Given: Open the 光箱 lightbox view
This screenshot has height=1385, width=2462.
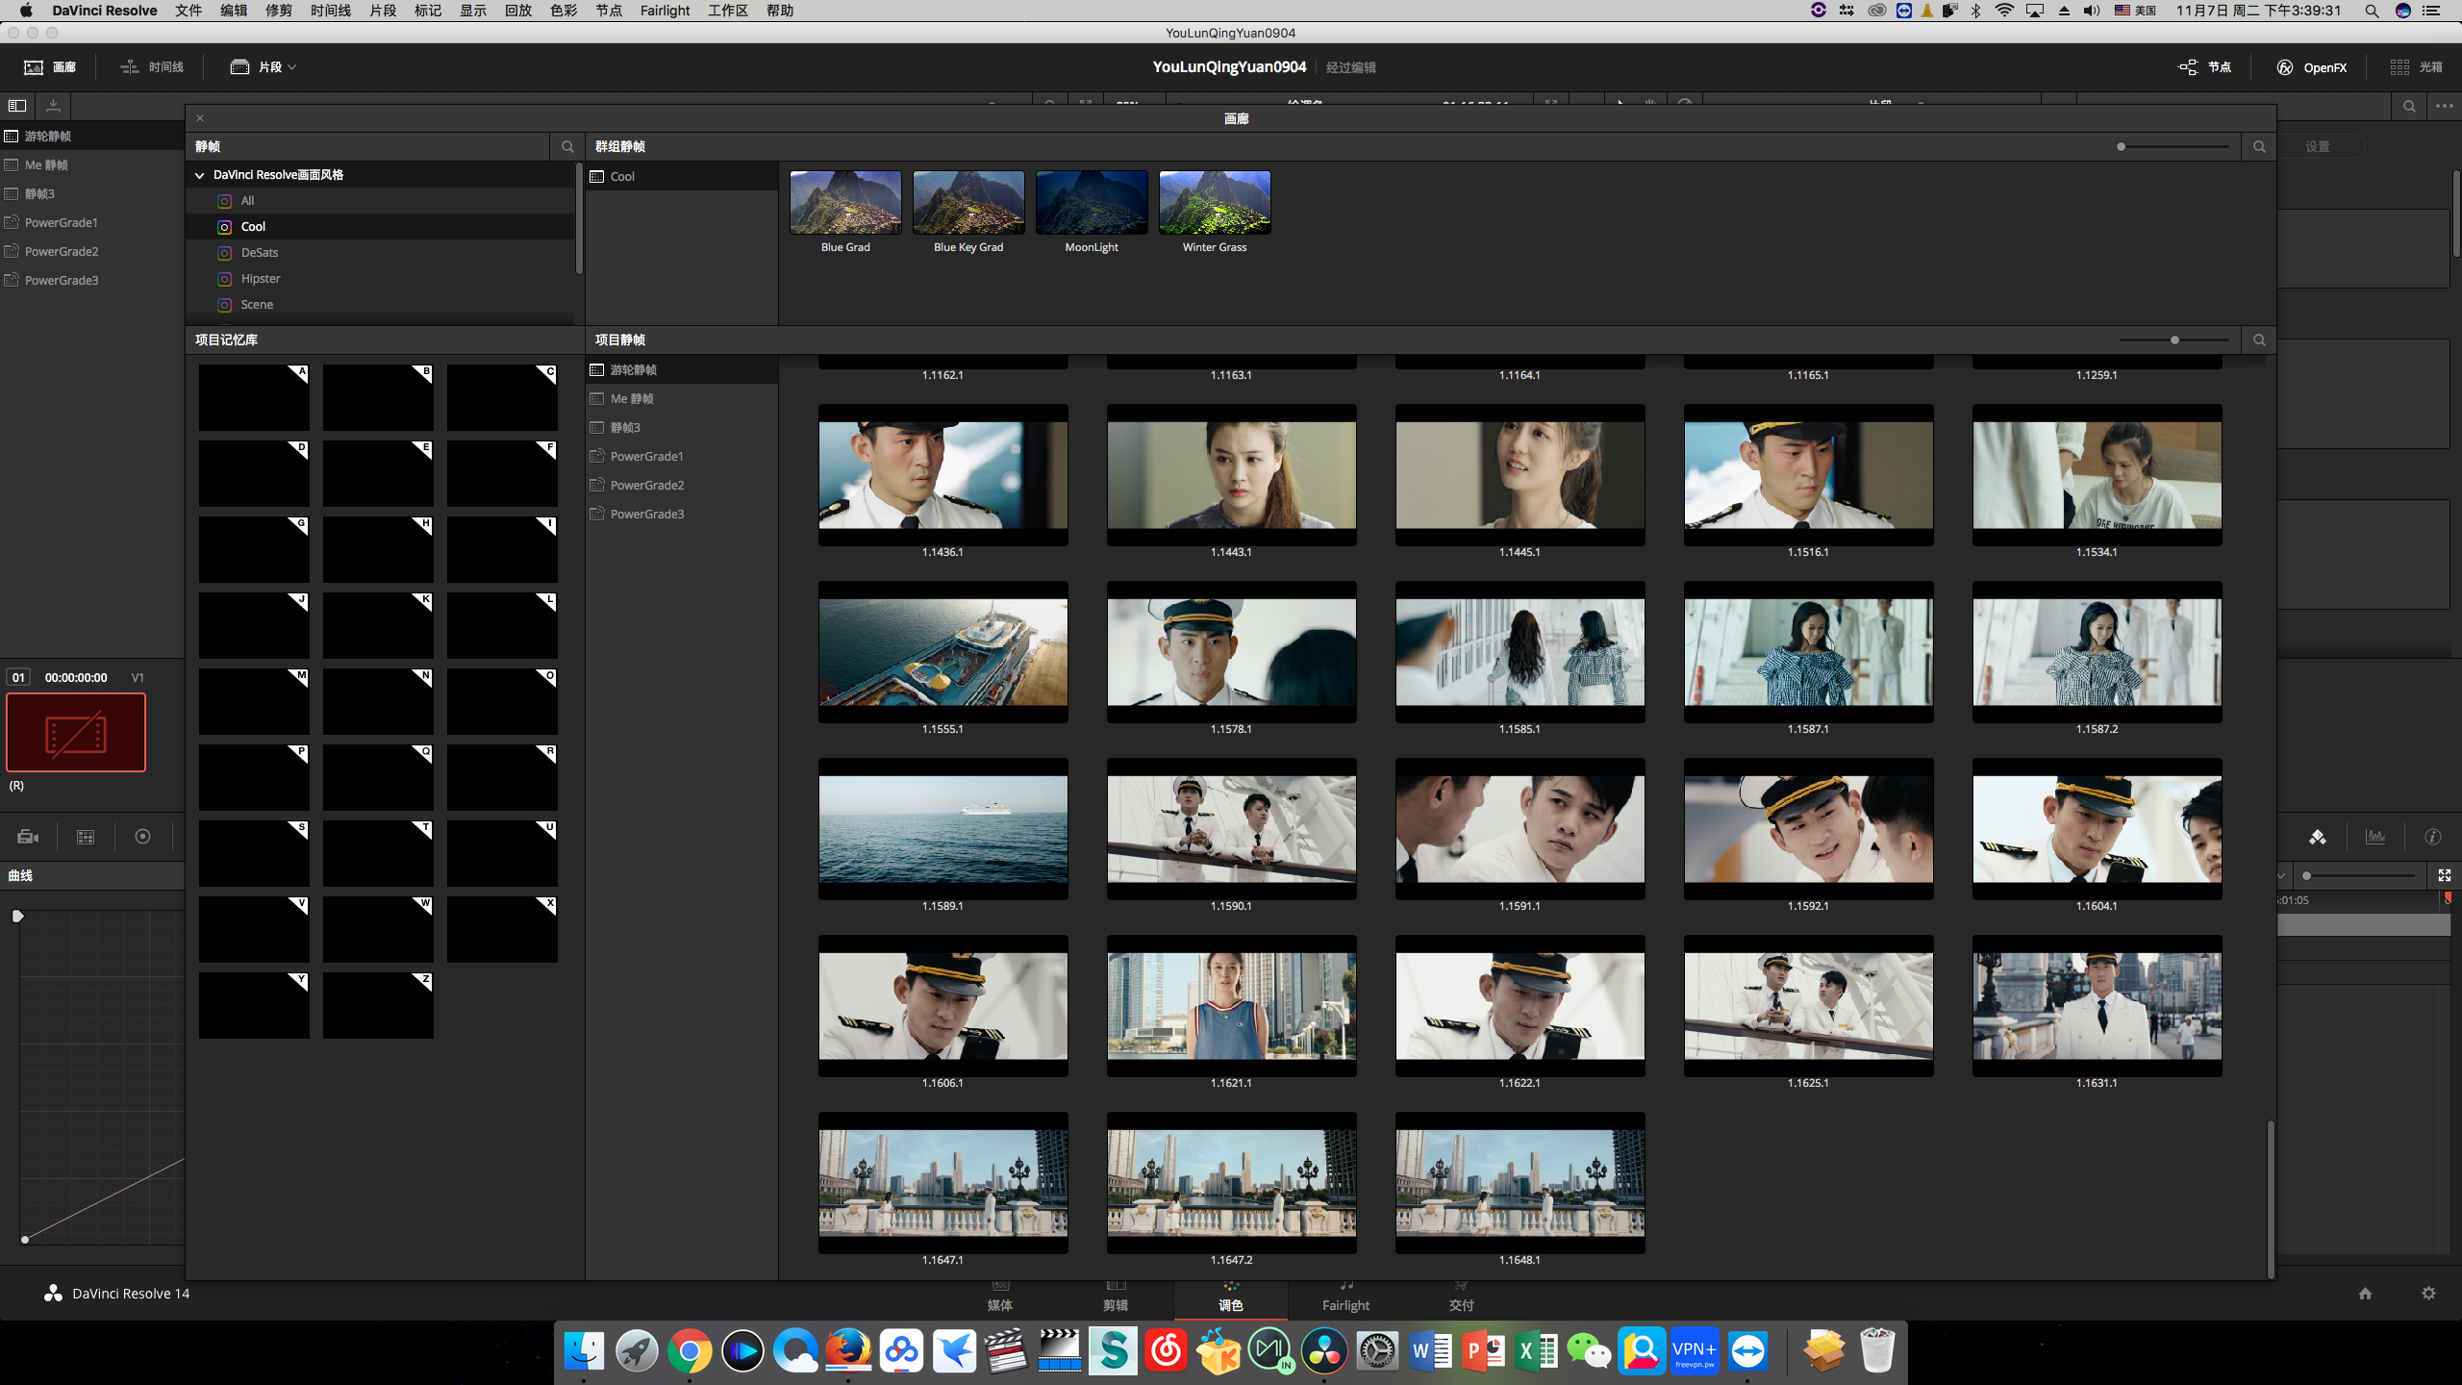Looking at the screenshot, I should (x=2417, y=67).
